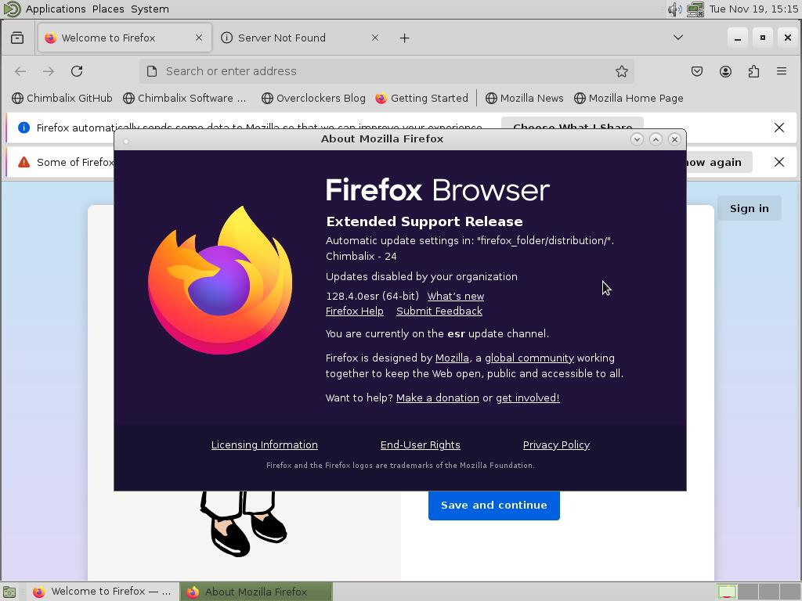802x601 pixels.
Task: Open Save to Pocket icon
Action: click(x=696, y=71)
